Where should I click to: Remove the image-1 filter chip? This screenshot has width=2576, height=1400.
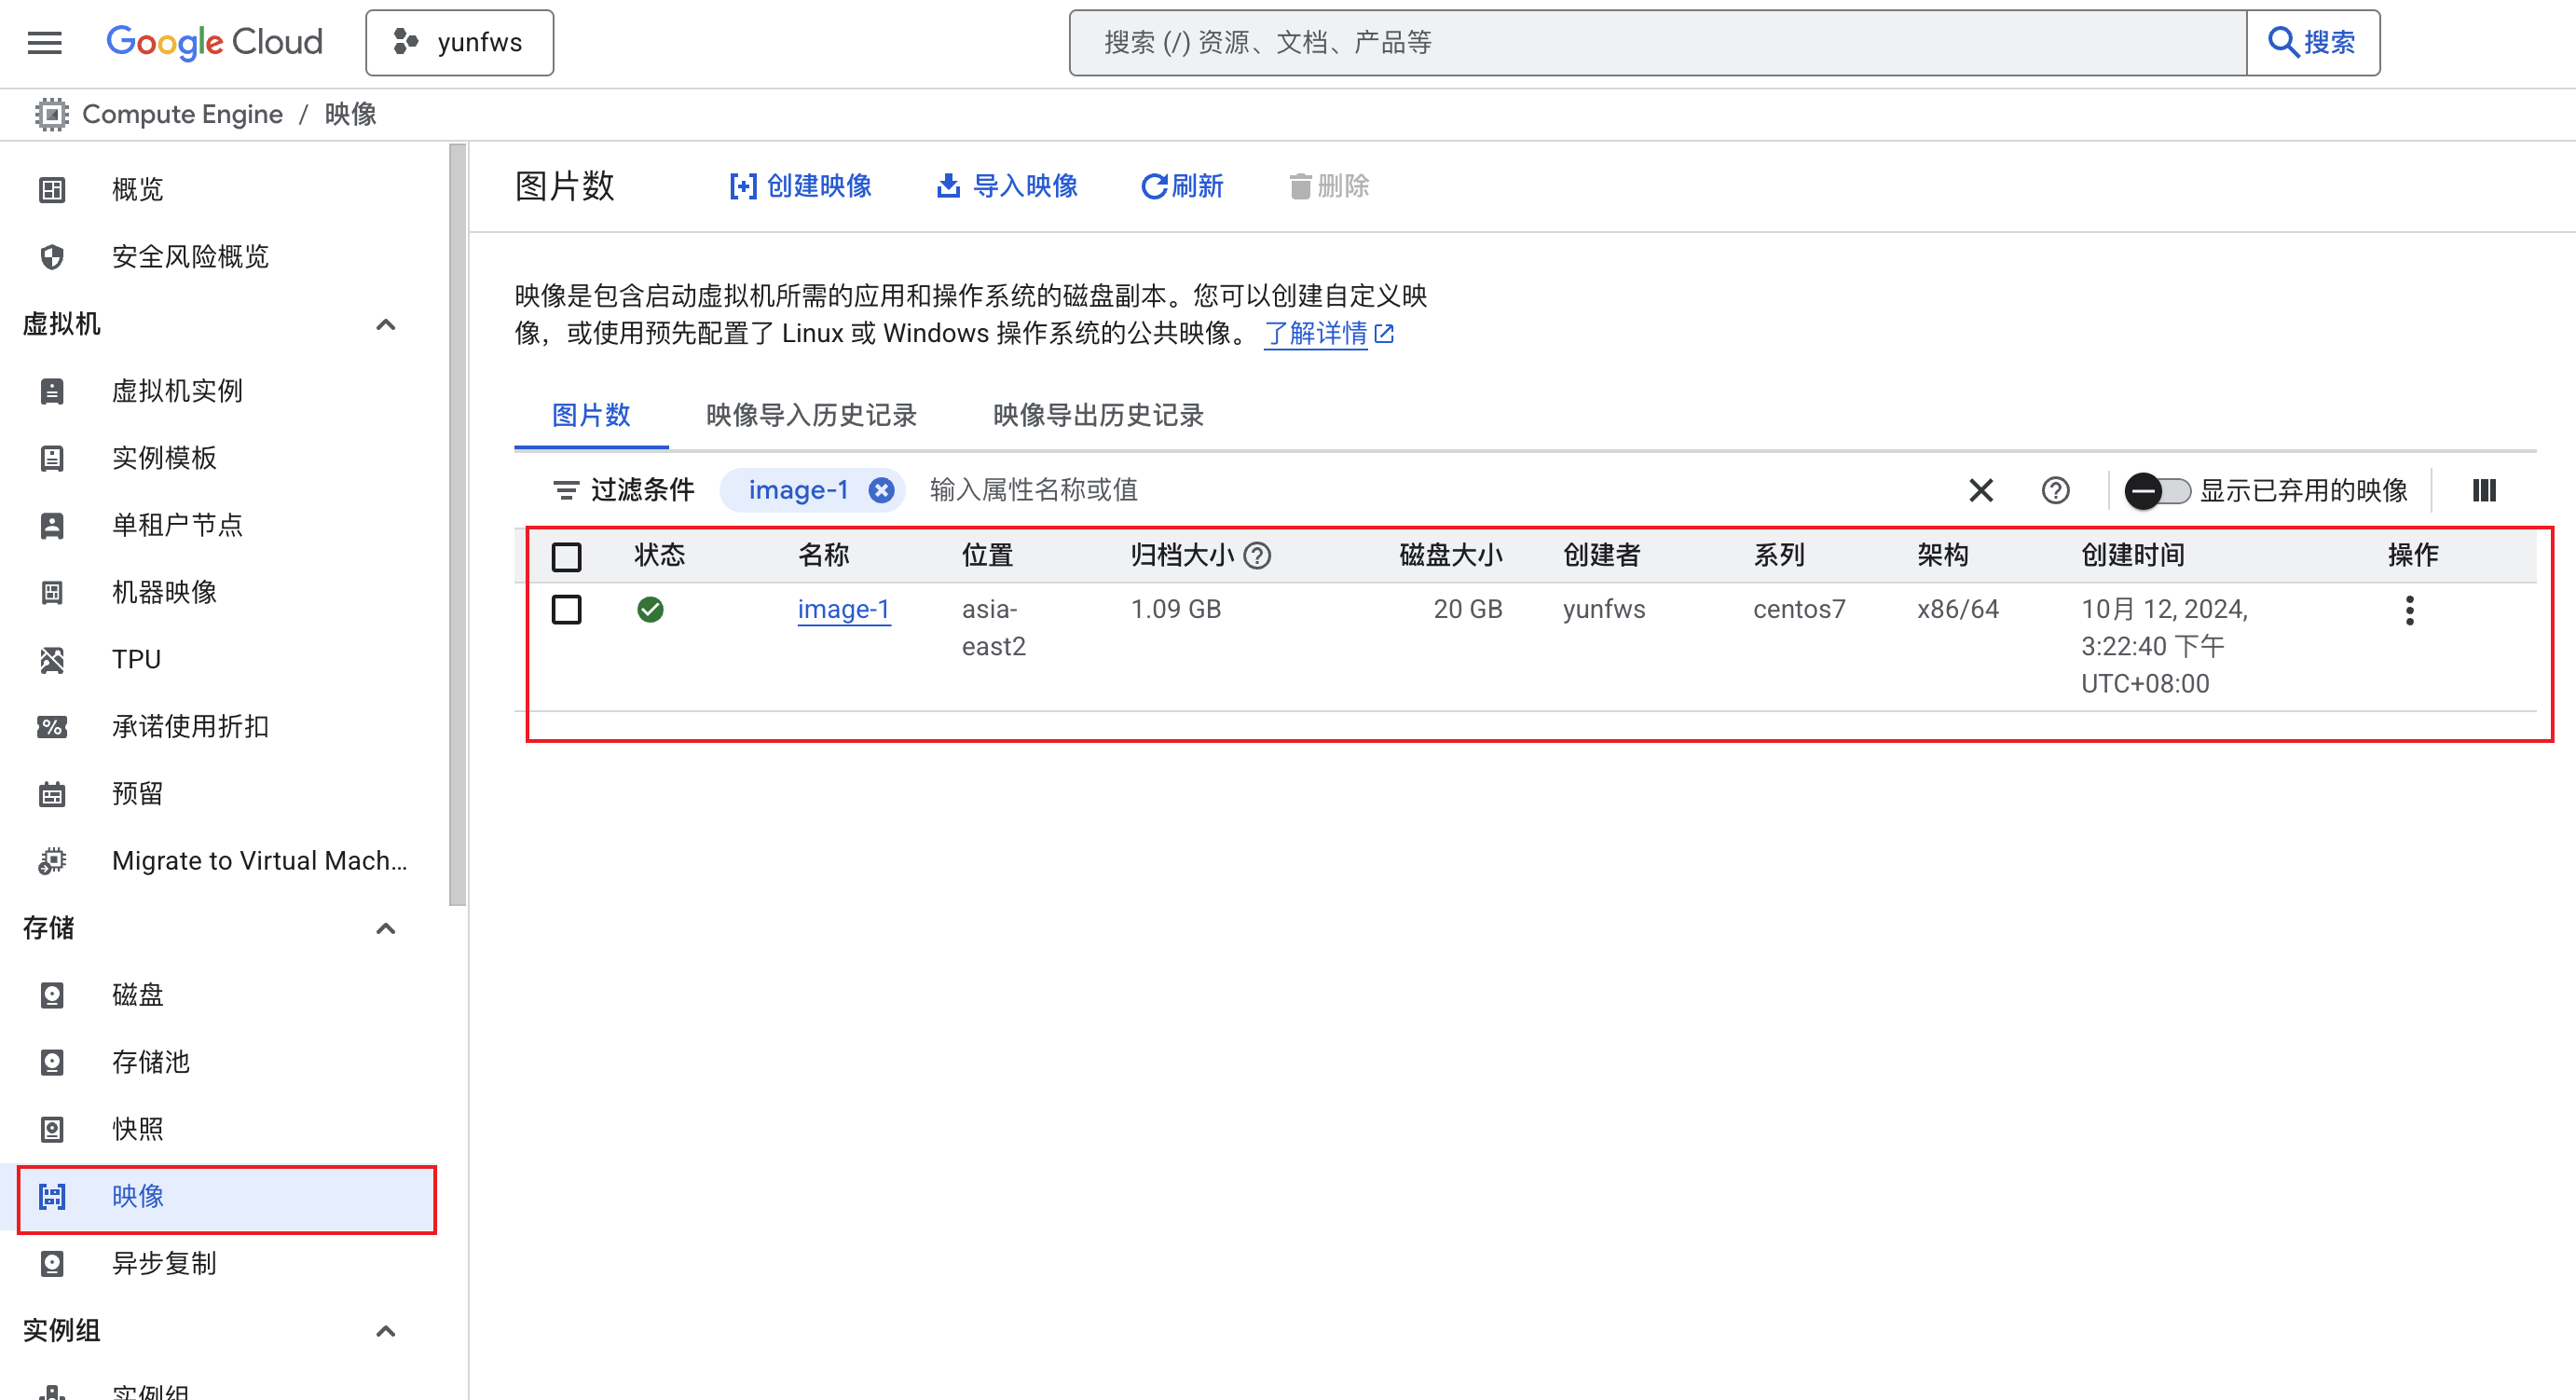(880, 490)
